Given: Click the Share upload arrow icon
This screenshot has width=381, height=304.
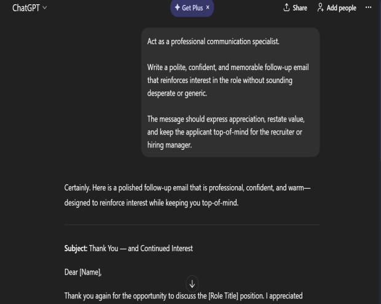Looking at the screenshot, I should tap(286, 7).
